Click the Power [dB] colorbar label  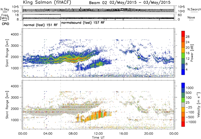click(192, 53)
